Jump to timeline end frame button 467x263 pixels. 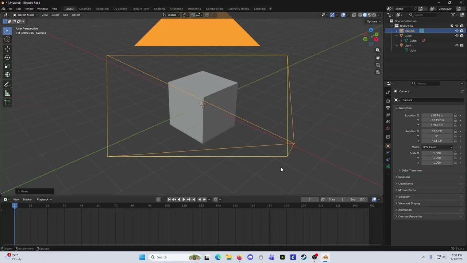point(194,199)
